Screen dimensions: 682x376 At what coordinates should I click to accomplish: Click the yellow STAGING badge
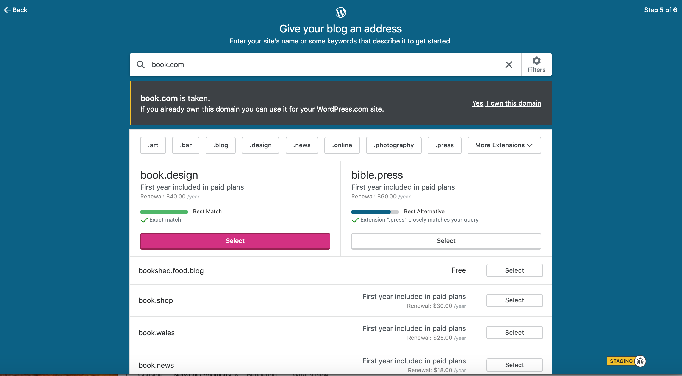(x=621, y=361)
